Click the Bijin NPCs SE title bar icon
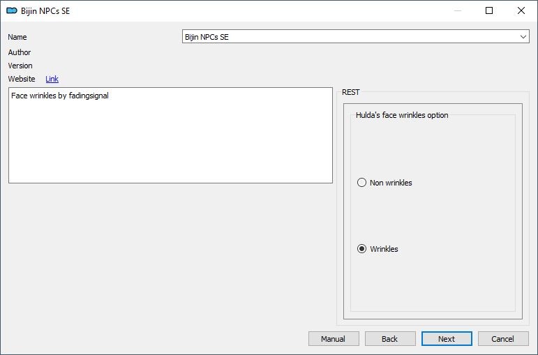The height and width of the screenshot is (355, 538). pyautogui.click(x=12, y=10)
